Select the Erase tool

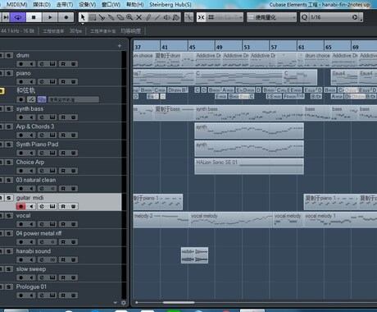[x=120, y=17]
